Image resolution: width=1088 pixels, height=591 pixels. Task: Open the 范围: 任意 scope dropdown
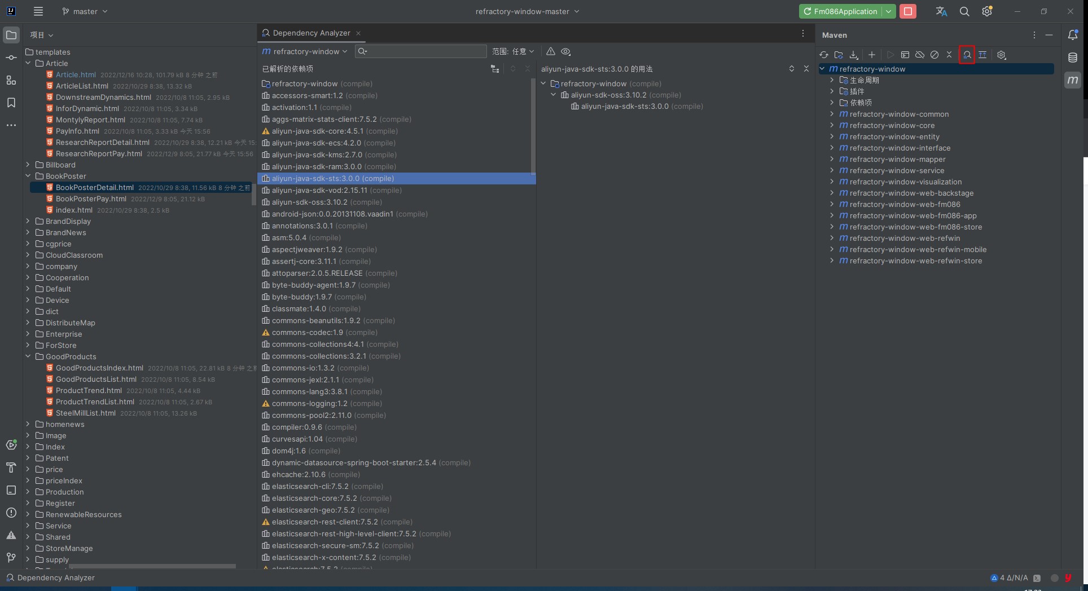tap(513, 51)
